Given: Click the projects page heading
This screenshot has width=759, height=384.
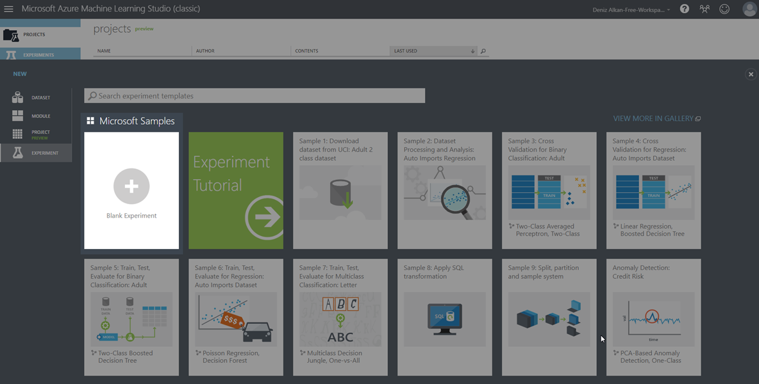Looking at the screenshot, I should [112, 29].
